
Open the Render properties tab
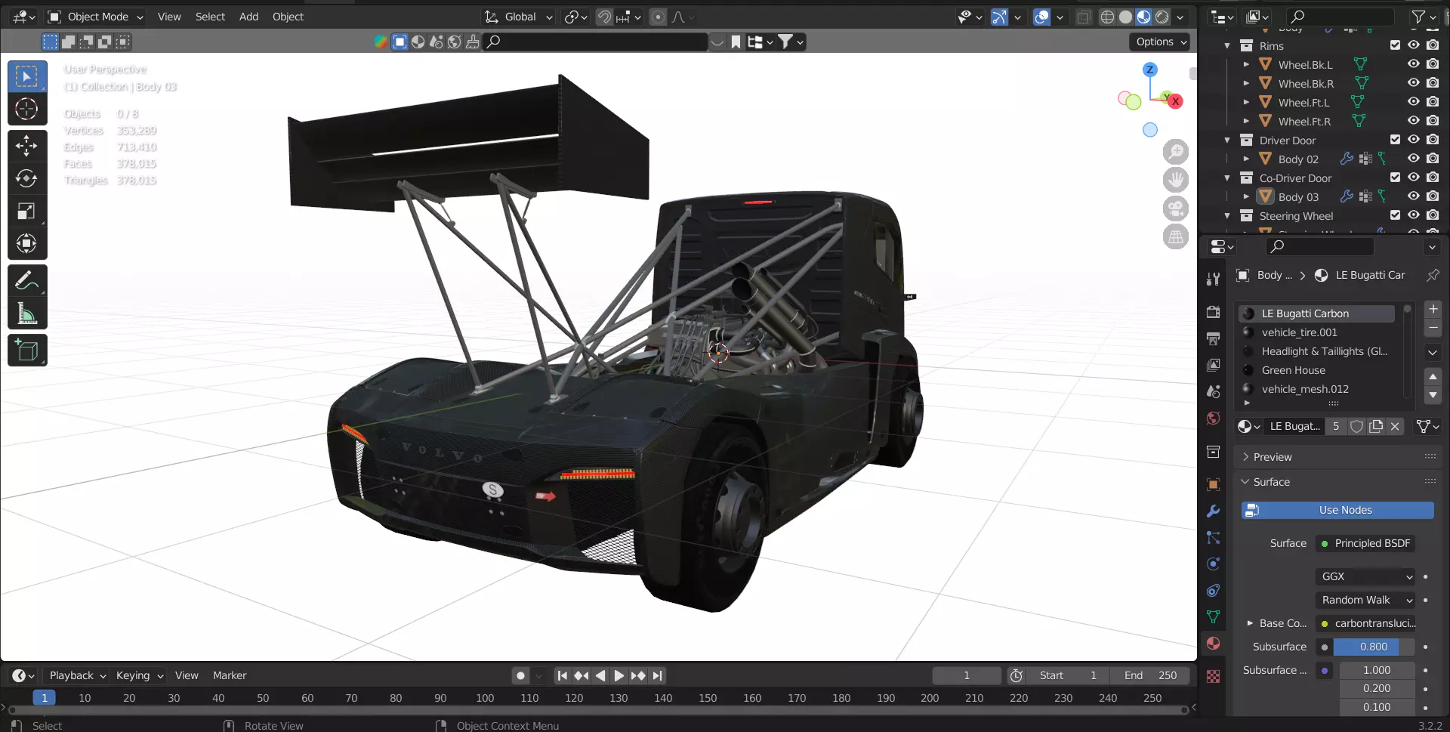click(x=1213, y=312)
